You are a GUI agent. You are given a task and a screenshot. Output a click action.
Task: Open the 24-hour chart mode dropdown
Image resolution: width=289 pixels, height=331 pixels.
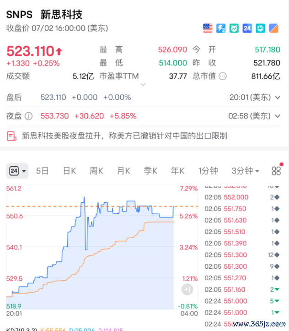click(x=17, y=171)
